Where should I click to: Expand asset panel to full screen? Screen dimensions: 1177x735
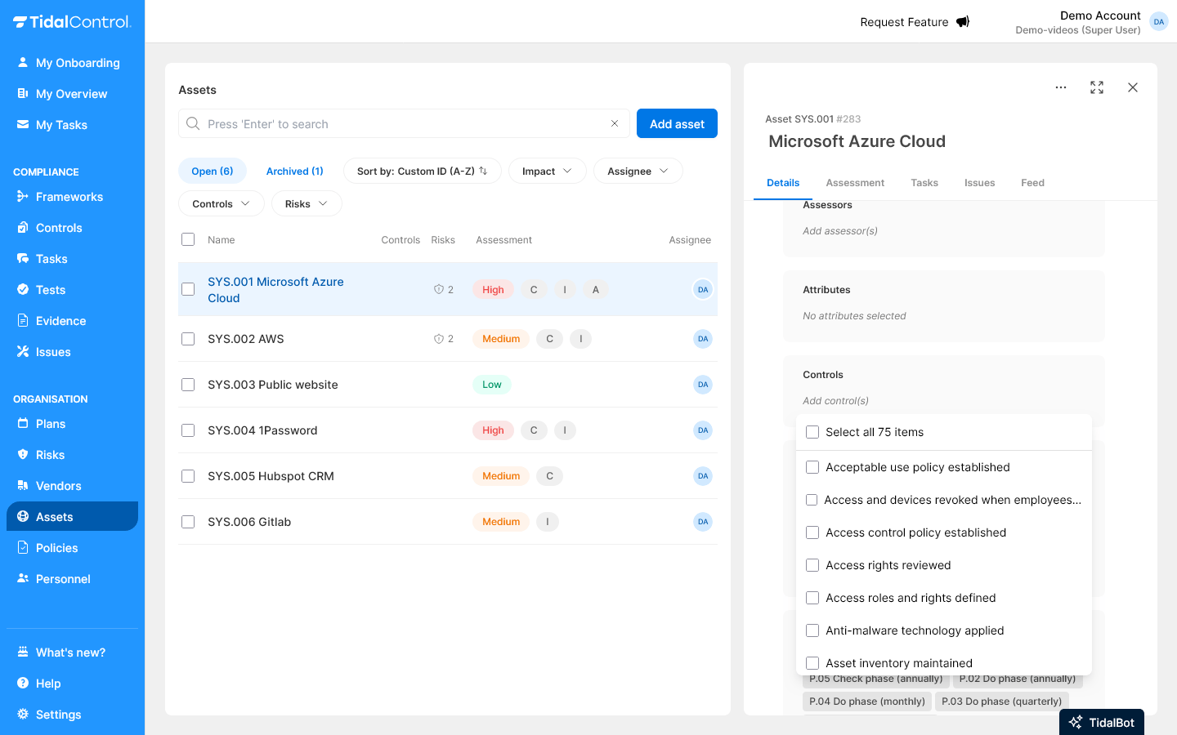click(x=1096, y=87)
